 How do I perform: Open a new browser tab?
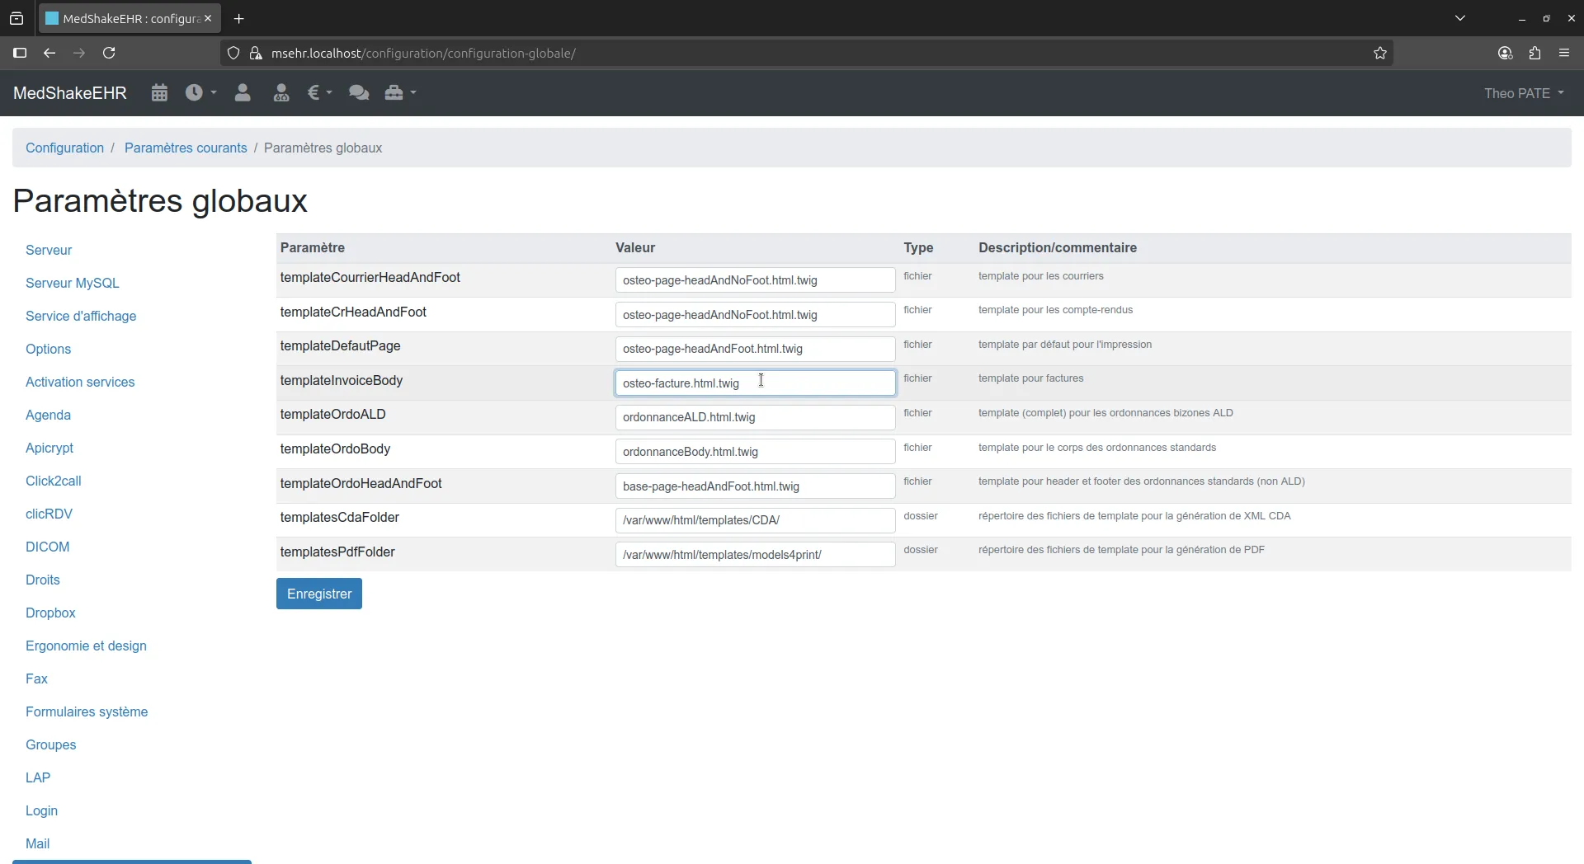[x=239, y=19]
